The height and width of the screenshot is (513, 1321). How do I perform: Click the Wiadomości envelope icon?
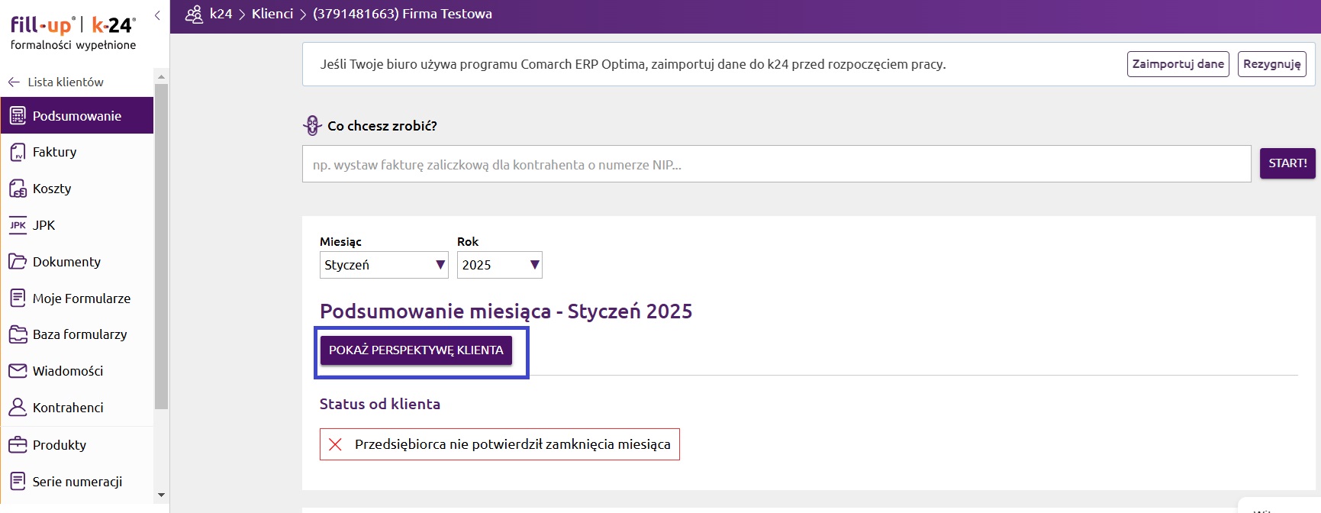(x=18, y=371)
